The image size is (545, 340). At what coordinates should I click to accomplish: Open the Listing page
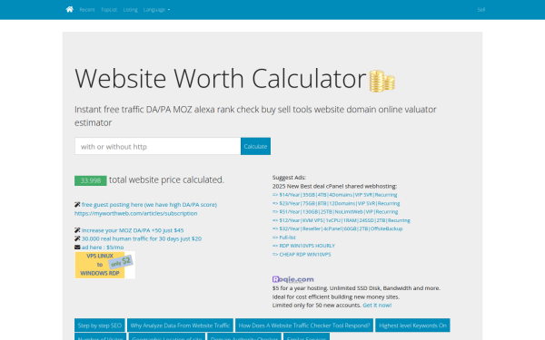[x=130, y=10]
